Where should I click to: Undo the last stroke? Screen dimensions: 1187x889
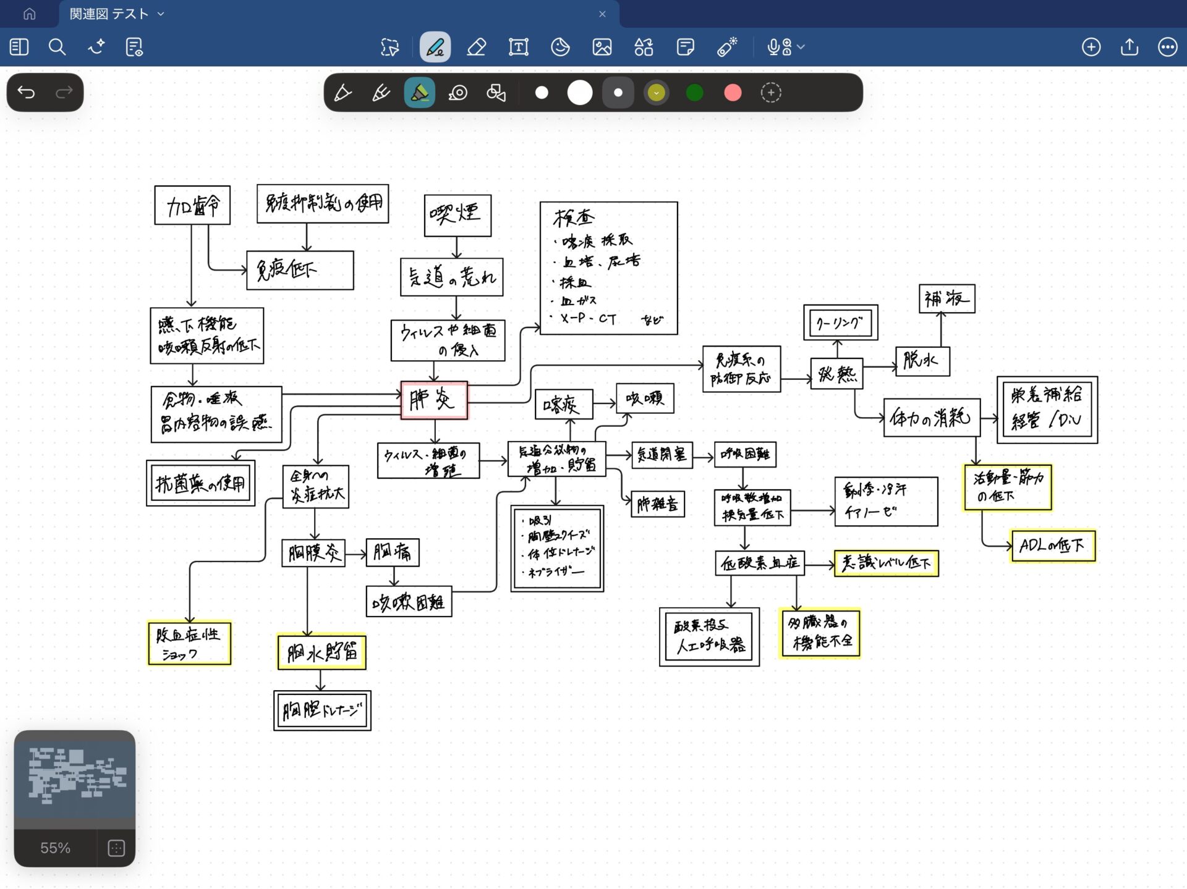point(26,93)
